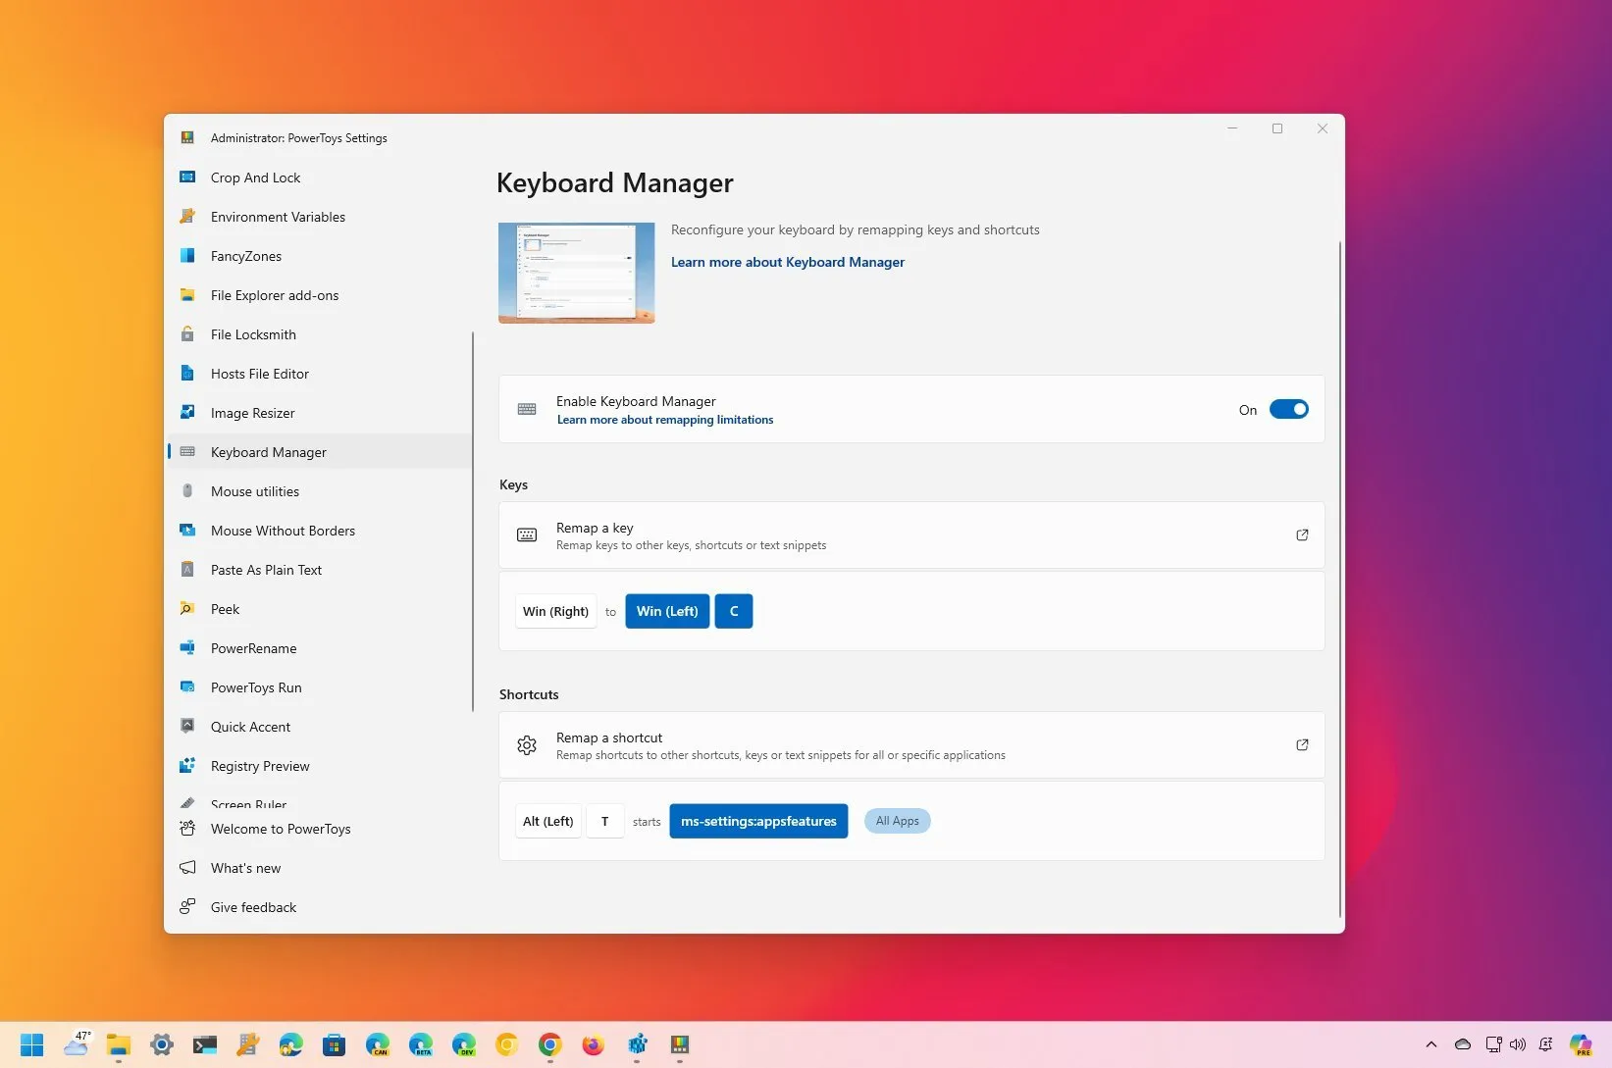Click the FancyZones sidebar icon

pos(187,256)
